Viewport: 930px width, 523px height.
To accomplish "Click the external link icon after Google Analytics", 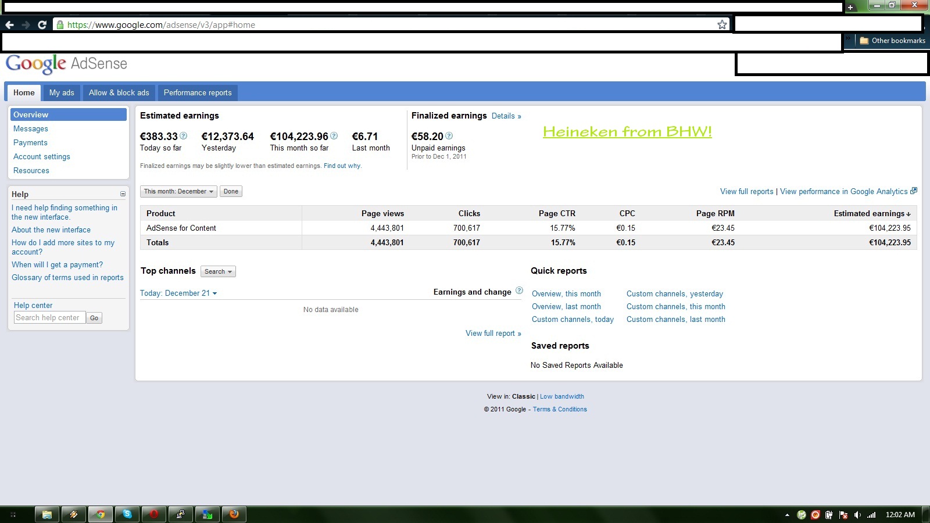I will pyautogui.click(x=914, y=191).
